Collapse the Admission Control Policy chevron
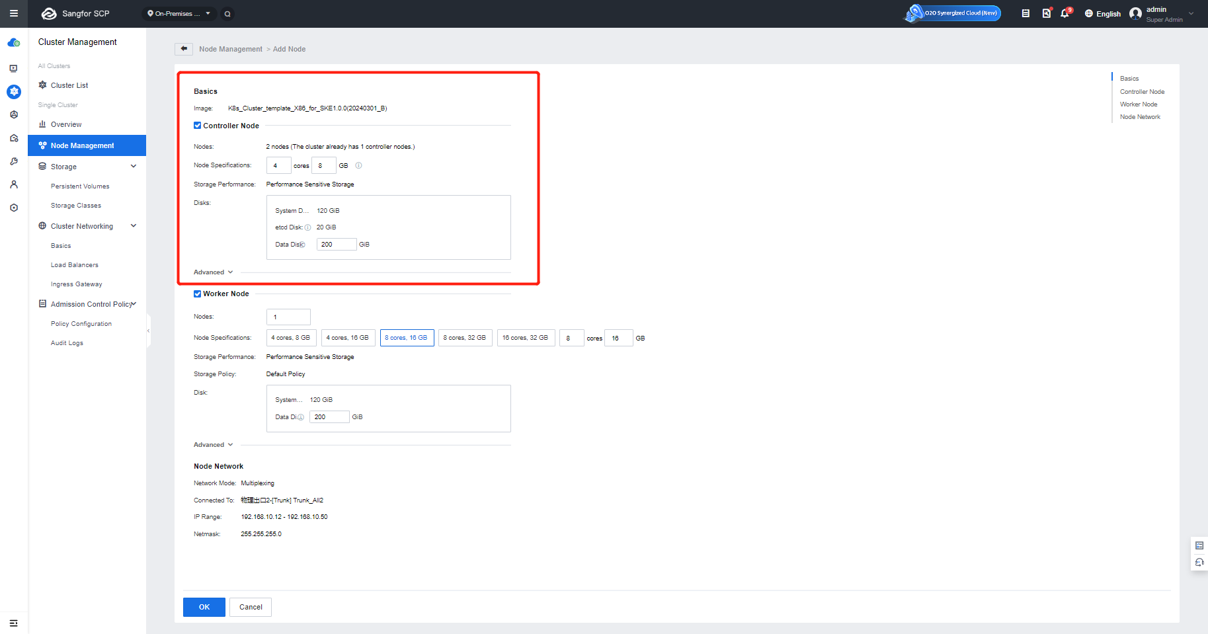 [134, 304]
